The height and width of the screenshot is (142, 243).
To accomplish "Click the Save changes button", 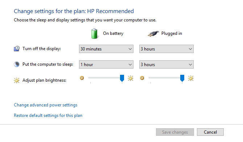I will click(175, 132).
